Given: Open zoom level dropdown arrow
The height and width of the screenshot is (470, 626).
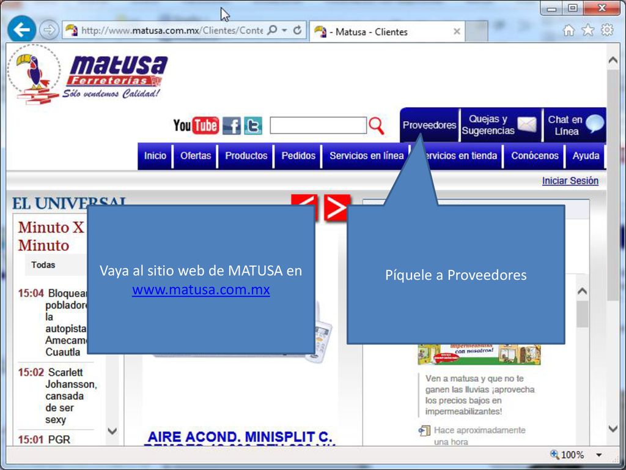Looking at the screenshot, I should click(599, 455).
